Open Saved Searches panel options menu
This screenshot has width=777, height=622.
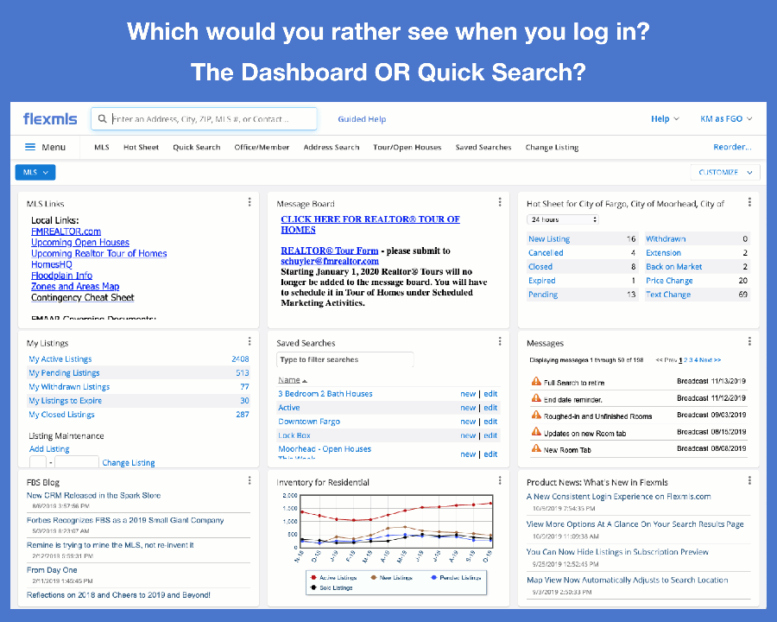click(500, 341)
